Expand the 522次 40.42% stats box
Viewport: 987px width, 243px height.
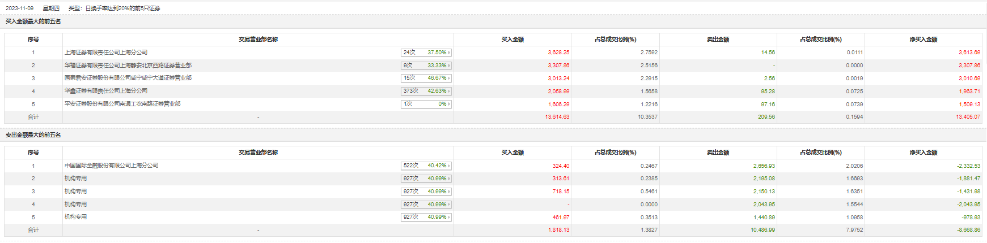click(x=426, y=166)
